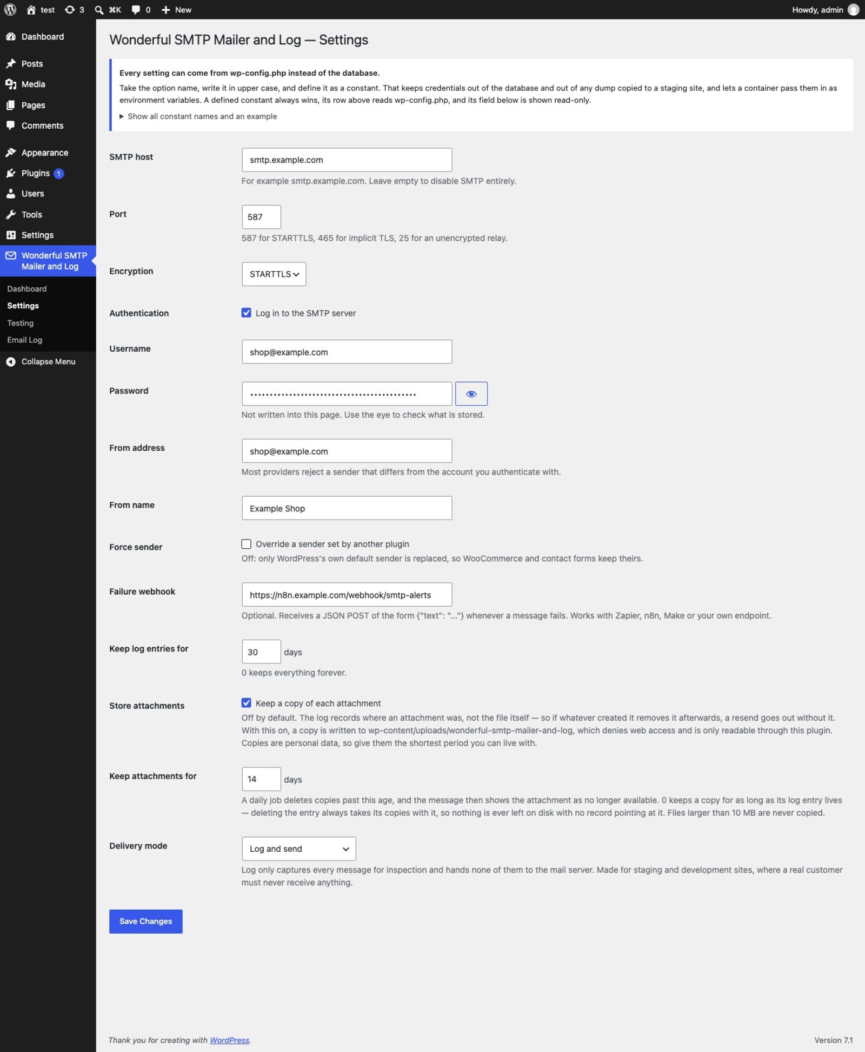Open the search magnifier in admin bar
Image resolution: width=865 pixels, height=1052 pixels.
coord(99,10)
